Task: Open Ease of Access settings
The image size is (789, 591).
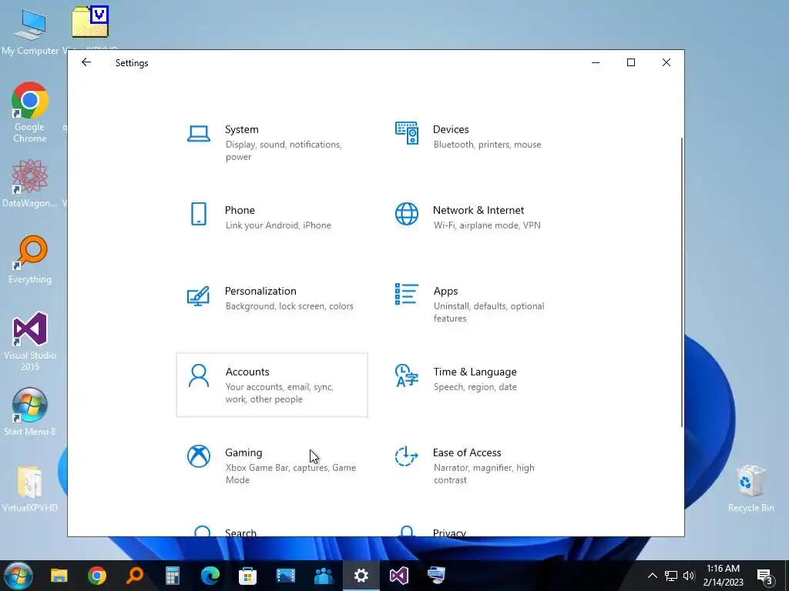Action: click(x=479, y=466)
